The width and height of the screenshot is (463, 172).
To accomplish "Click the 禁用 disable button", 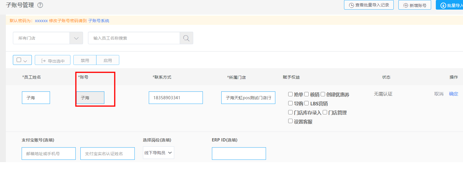I will 85,60.
